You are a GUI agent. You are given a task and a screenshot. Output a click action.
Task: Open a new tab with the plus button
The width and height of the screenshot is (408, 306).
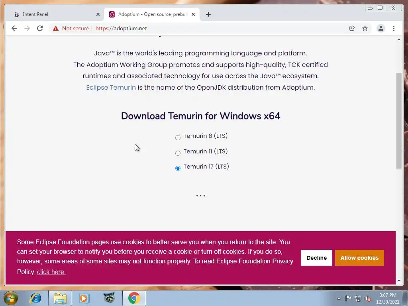[x=208, y=14]
